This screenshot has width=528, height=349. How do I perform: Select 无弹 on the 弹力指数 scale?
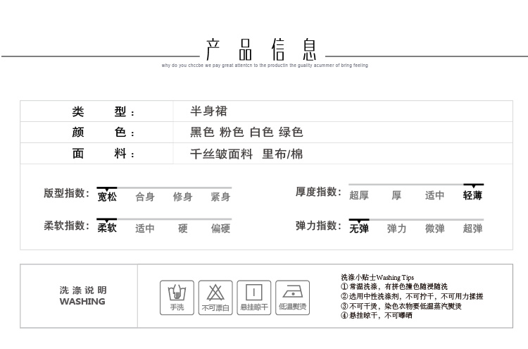[x=359, y=228]
